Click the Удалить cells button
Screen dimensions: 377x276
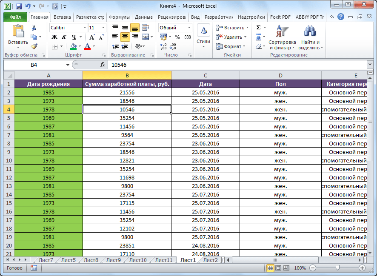(232, 37)
